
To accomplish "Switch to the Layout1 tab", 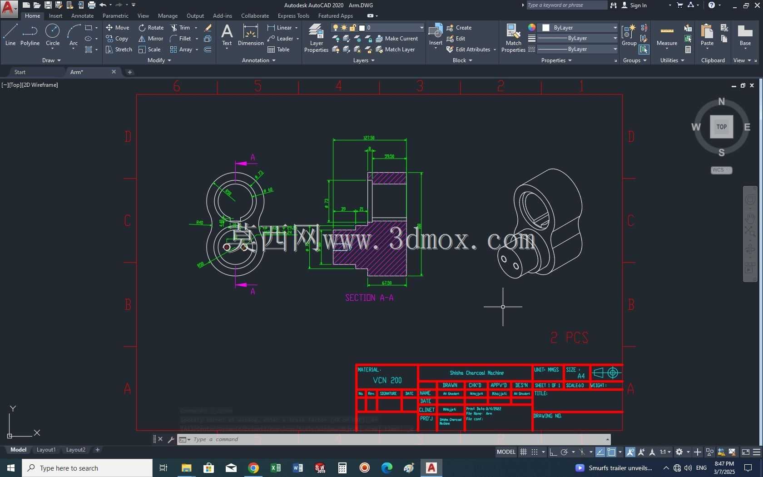I will coord(46,450).
